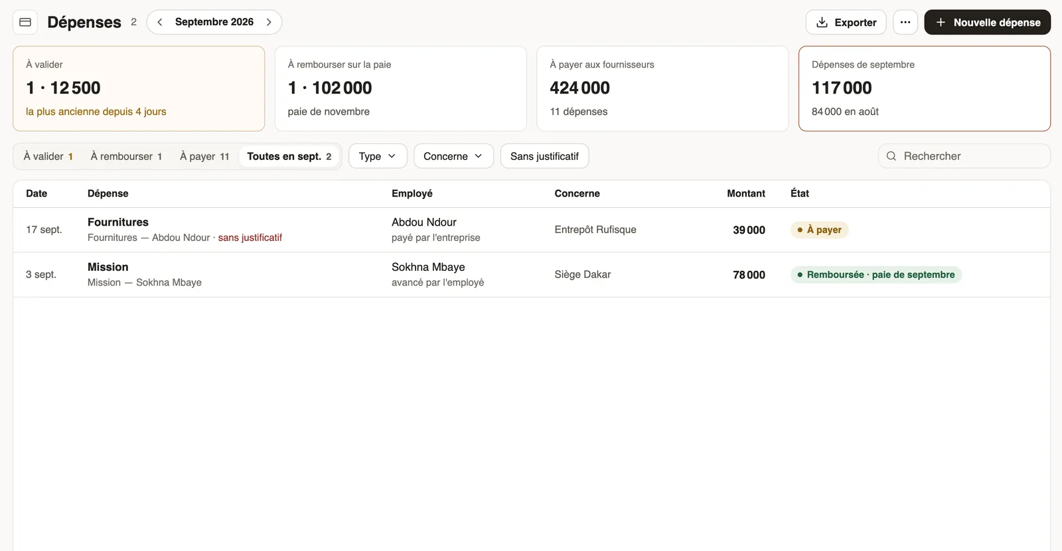Switch to the À rembourser tab
Screen dimensions: 1062x551
126,156
